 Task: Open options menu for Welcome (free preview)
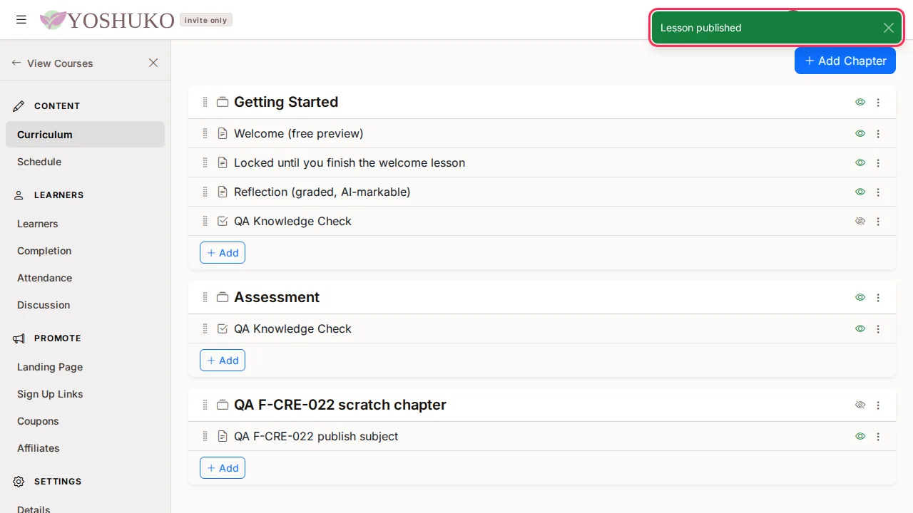878,133
